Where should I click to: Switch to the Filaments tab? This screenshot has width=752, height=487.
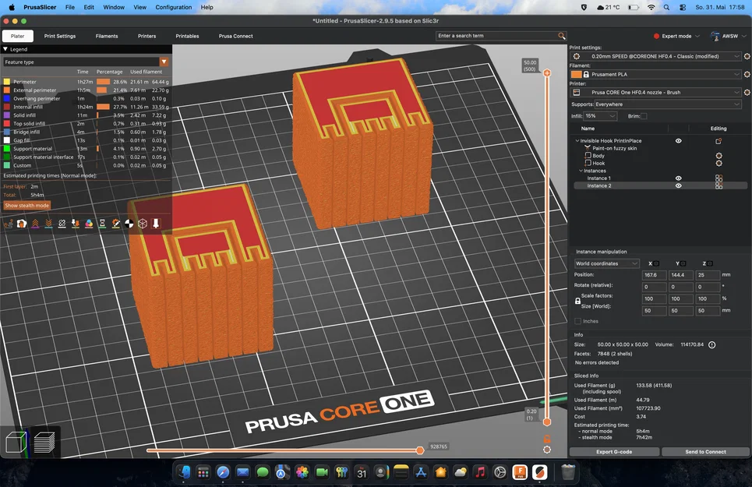coord(107,36)
